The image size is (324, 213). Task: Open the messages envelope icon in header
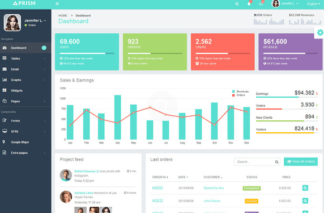[261, 4]
